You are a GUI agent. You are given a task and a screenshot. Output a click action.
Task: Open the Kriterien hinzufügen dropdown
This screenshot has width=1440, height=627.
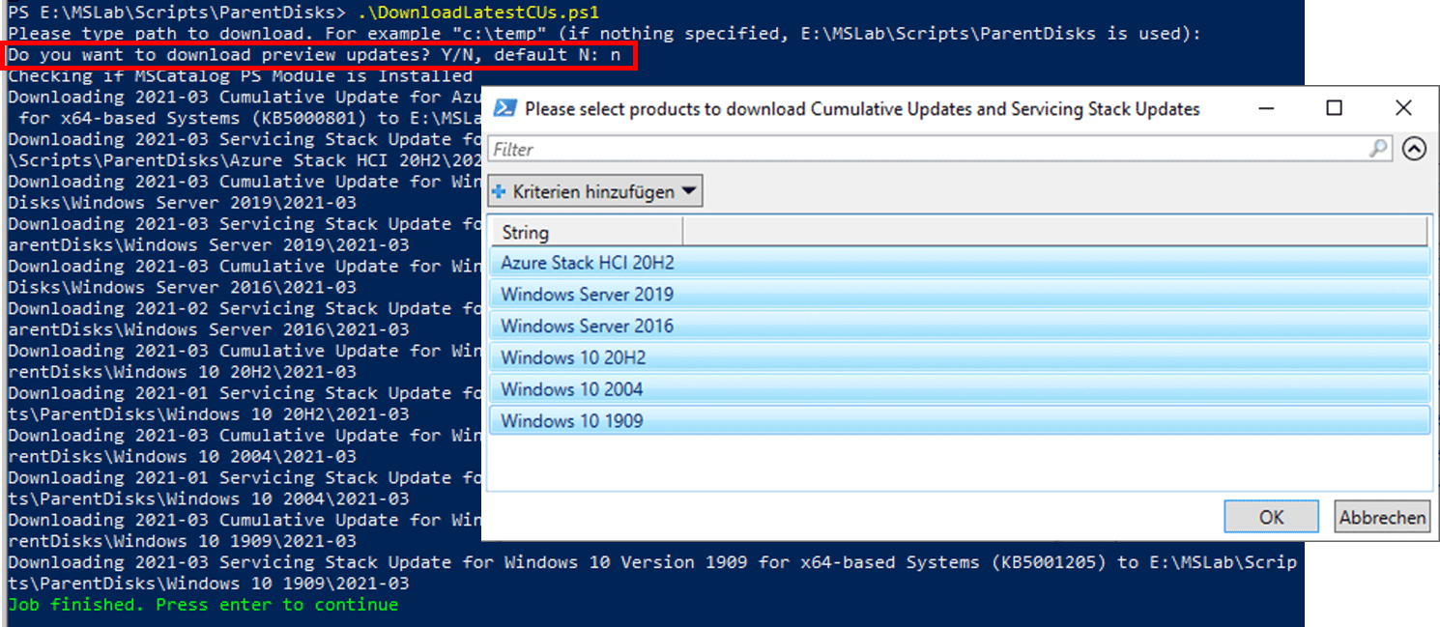point(595,191)
